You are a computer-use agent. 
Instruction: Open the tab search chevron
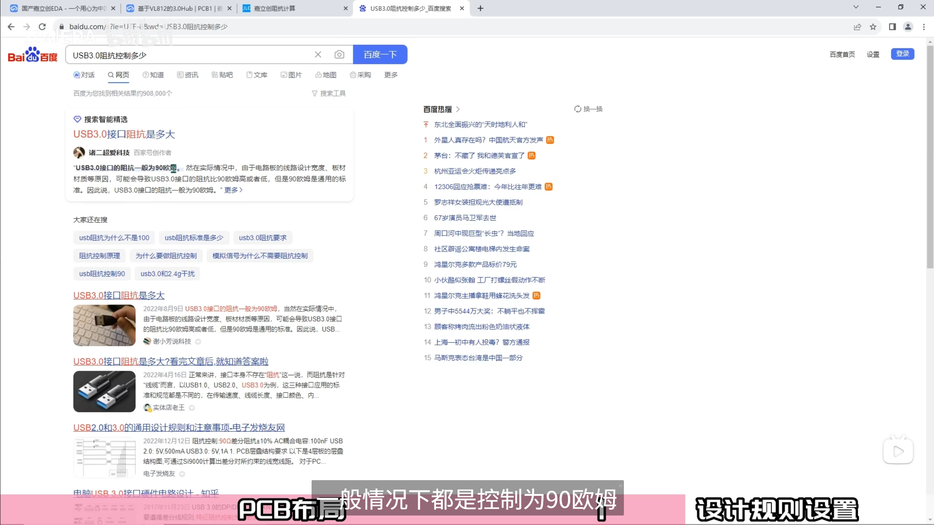pyautogui.click(x=856, y=7)
